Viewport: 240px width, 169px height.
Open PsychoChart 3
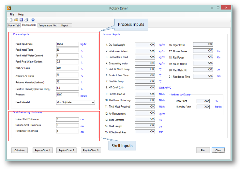tap(91, 150)
